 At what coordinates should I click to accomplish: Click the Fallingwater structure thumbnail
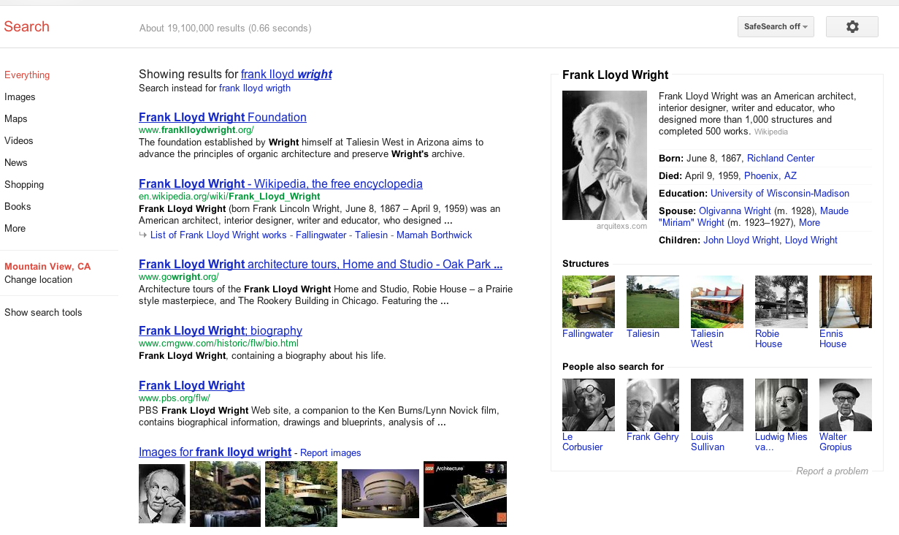pos(588,301)
